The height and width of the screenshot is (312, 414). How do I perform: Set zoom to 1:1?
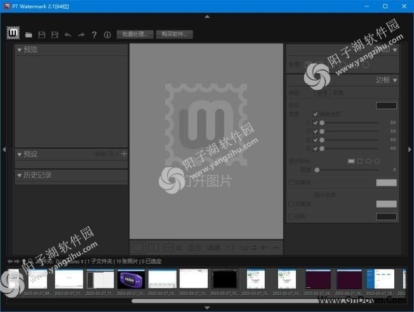(230, 248)
